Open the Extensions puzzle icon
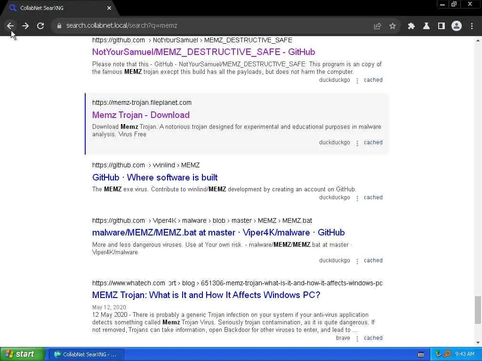Screen dimensions: 482x361 click(411, 26)
